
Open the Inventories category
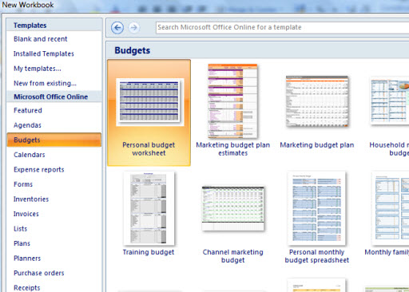click(x=31, y=199)
